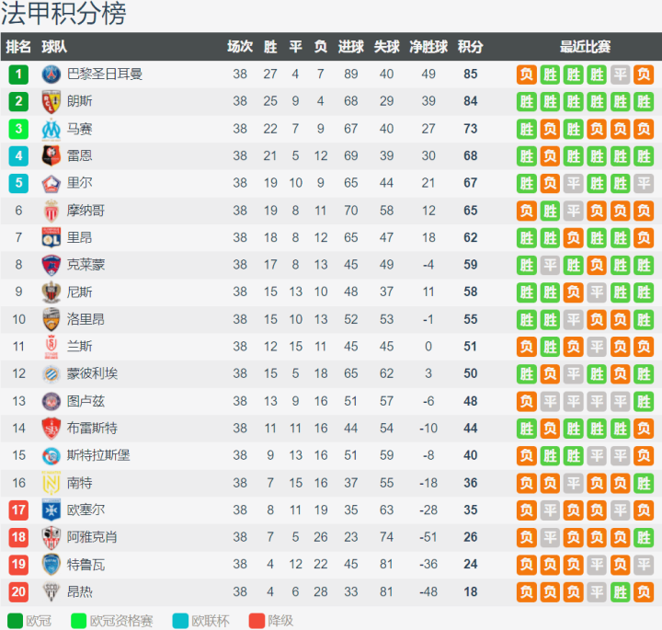Click rank badge 17 for 欧塞尔
The image size is (662, 630).
pyautogui.click(x=18, y=510)
